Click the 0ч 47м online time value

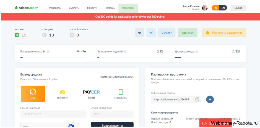[x=82, y=51]
